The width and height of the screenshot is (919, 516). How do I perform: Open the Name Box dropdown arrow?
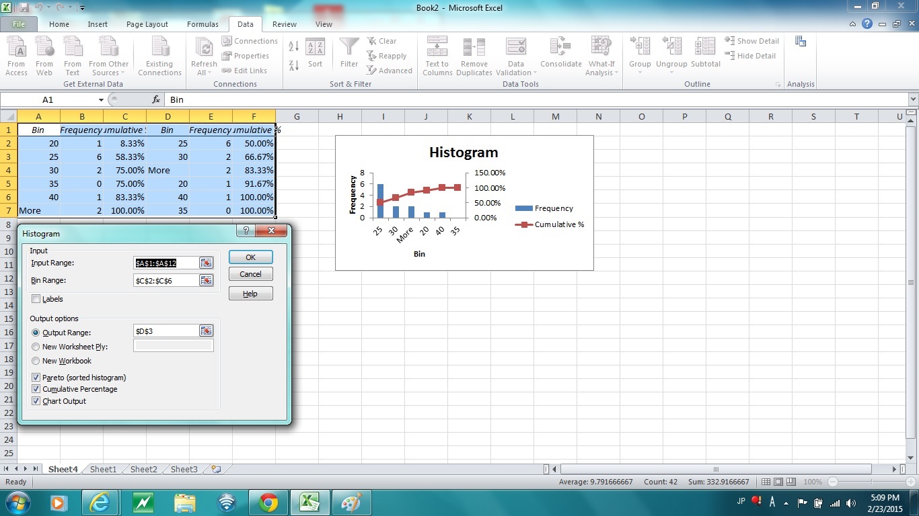point(101,99)
